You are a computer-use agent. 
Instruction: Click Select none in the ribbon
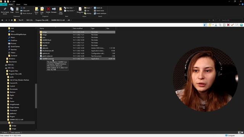coord(99,11)
